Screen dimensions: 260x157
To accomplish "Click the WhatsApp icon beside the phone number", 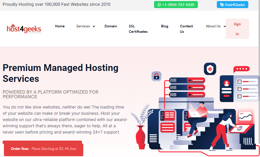I will pyautogui.click(x=159, y=5).
